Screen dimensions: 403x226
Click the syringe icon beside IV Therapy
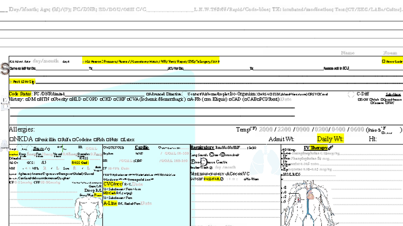(x=330, y=148)
